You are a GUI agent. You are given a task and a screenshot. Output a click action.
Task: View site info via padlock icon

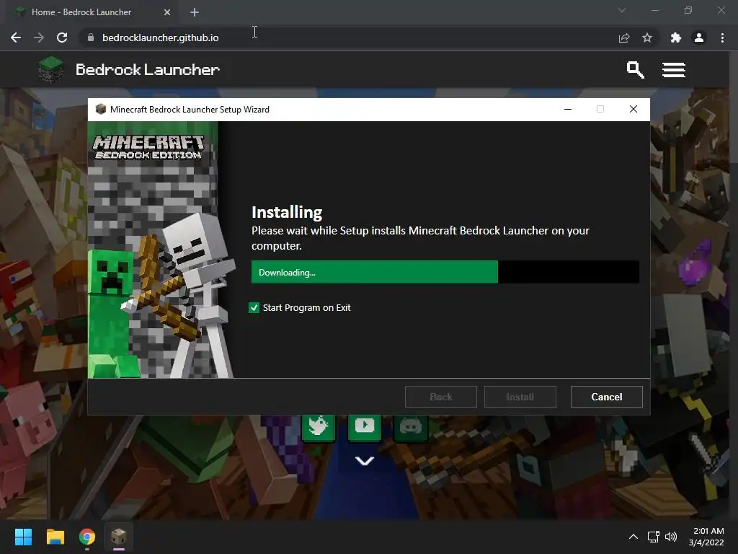[x=91, y=38]
